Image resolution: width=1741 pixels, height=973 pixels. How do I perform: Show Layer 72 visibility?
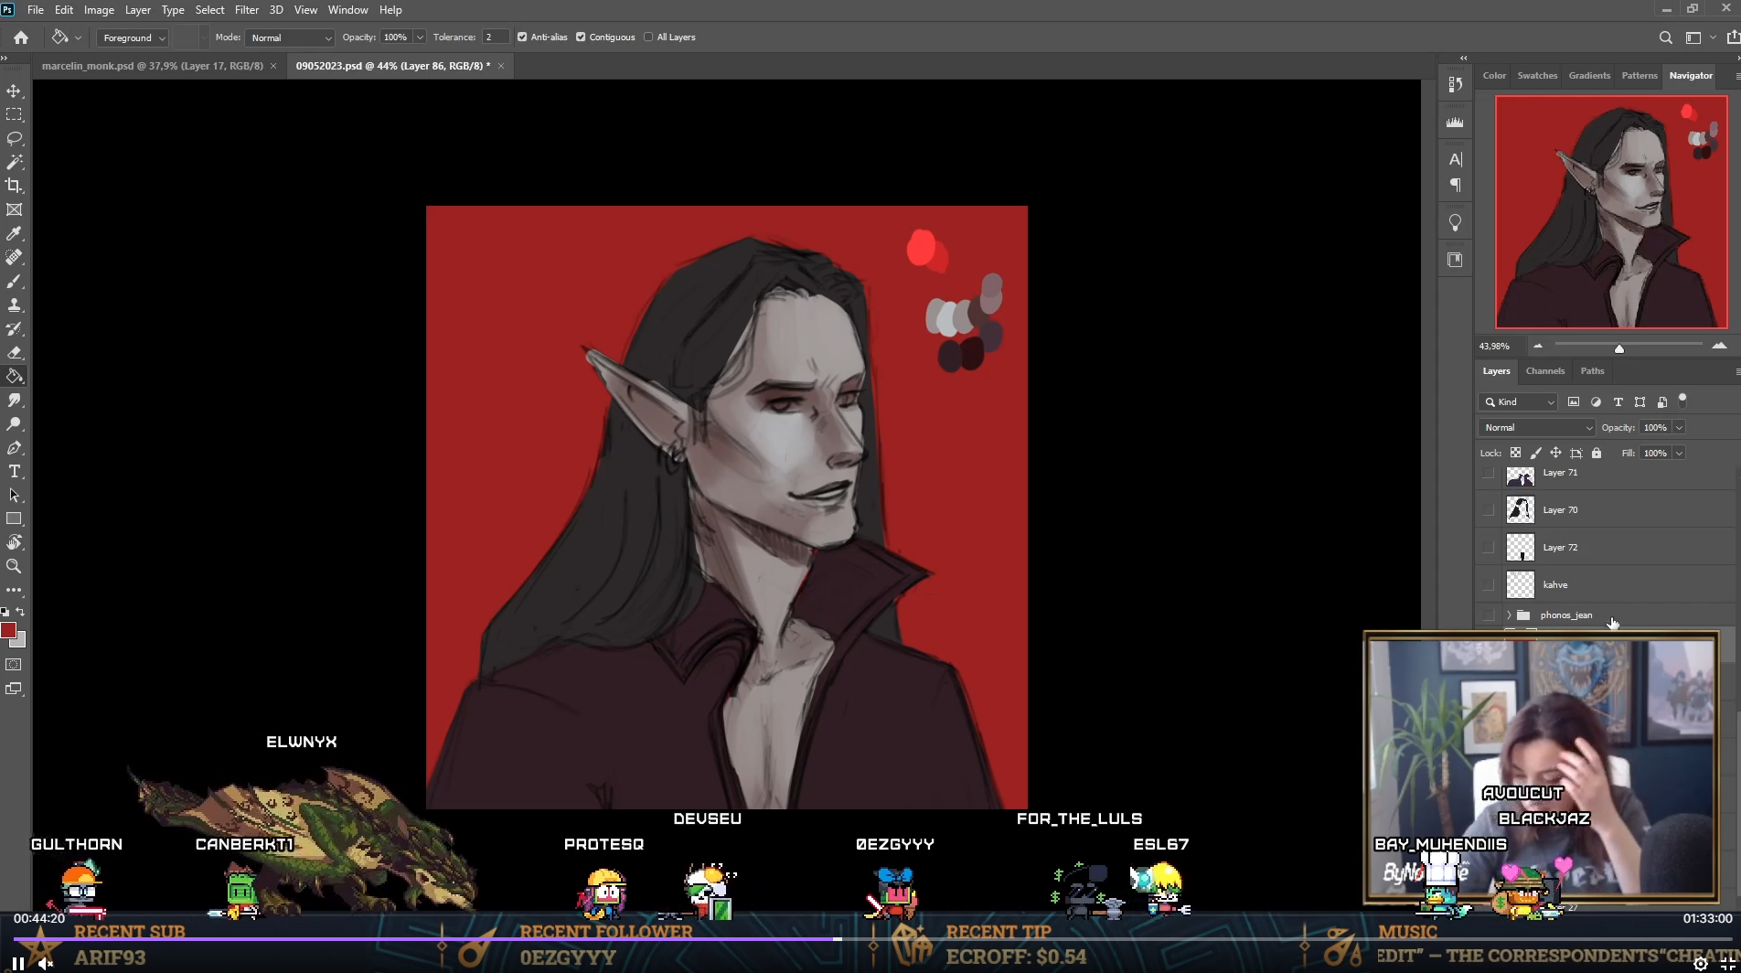point(1489,548)
